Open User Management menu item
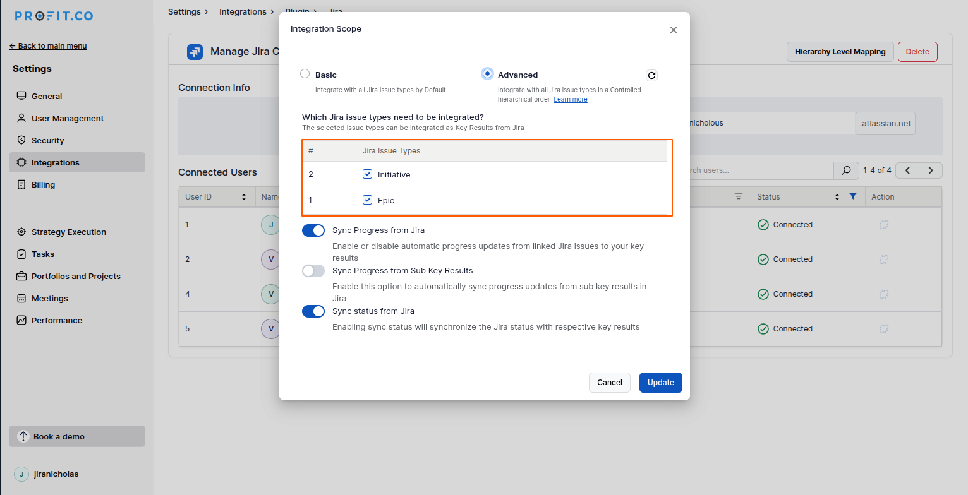Image resolution: width=968 pixels, height=495 pixels. [x=77, y=118]
